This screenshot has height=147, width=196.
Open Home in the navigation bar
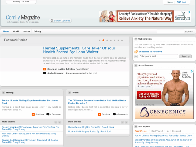pyautogui.click(x=6, y=31)
